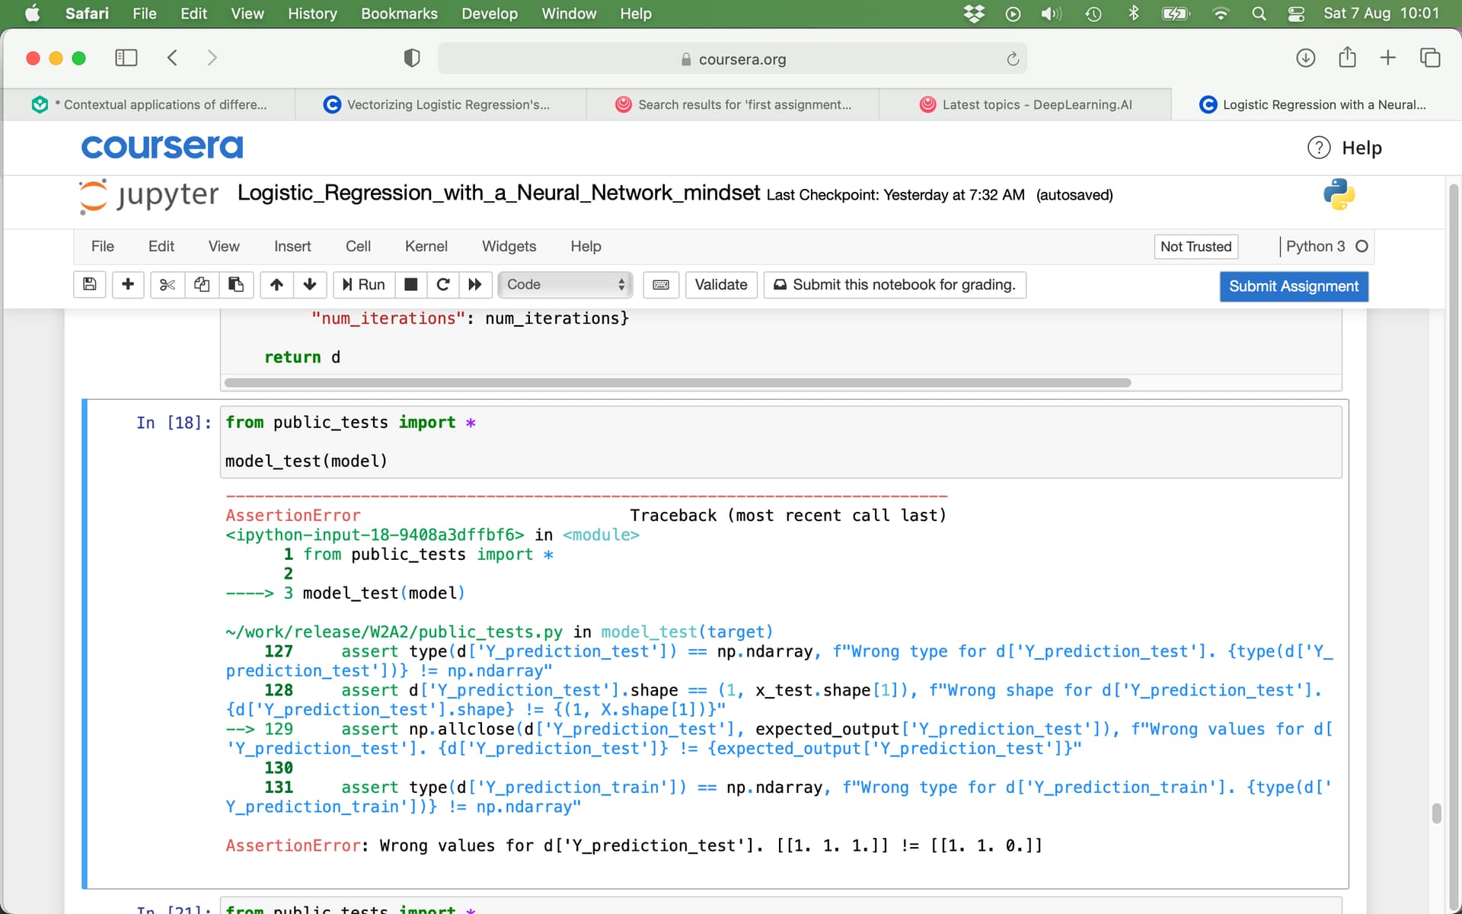1462x914 pixels.
Task: Open the Cell menu
Action: pyautogui.click(x=358, y=246)
